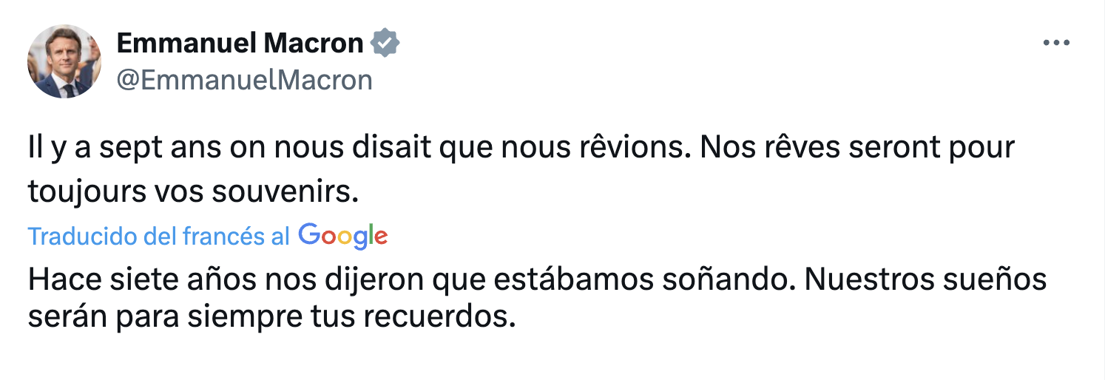The height and width of the screenshot is (380, 1105).
Task: Click the word "rêvions" in the tweet
Action: (x=631, y=148)
